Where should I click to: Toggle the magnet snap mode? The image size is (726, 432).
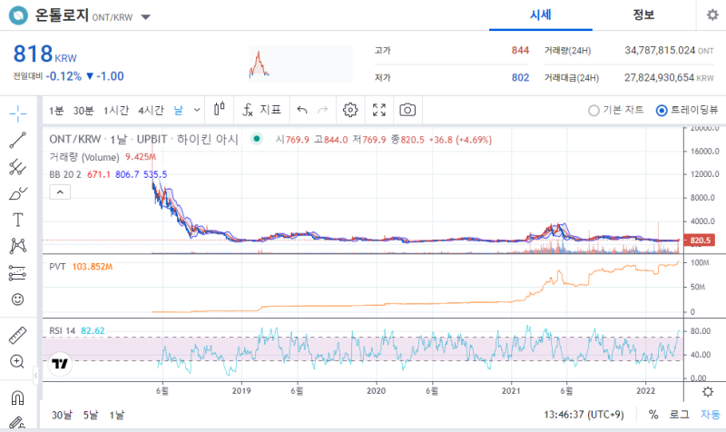tap(18, 398)
